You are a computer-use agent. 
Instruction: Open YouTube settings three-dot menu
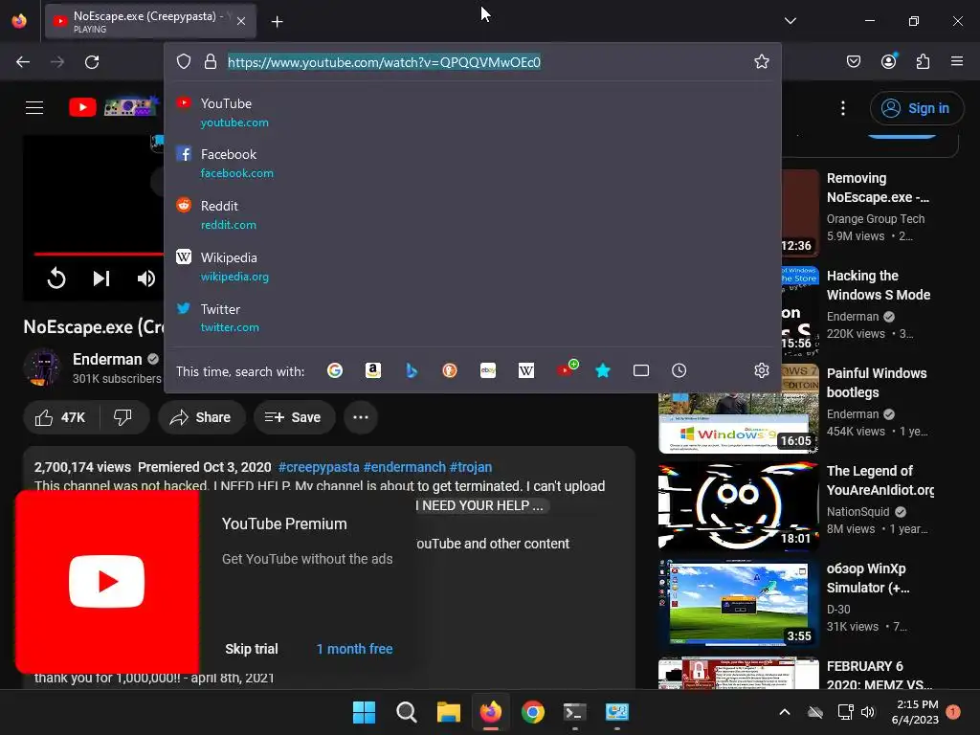(x=842, y=108)
